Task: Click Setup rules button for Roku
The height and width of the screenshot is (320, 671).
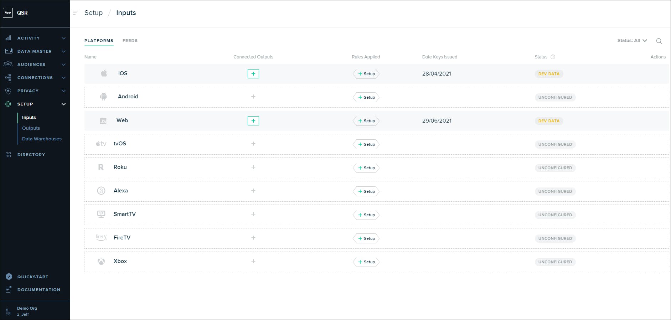Action: [x=366, y=168]
